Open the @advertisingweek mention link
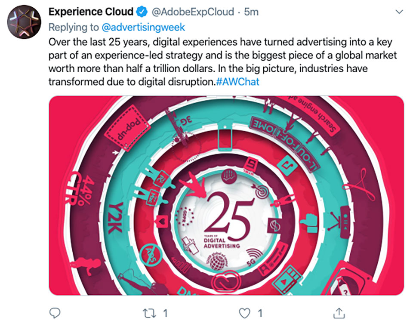Image resolution: width=413 pixels, height=324 pixels. pos(143,27)
